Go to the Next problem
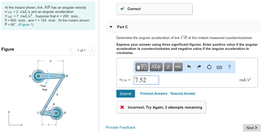 tap(252, 128)
